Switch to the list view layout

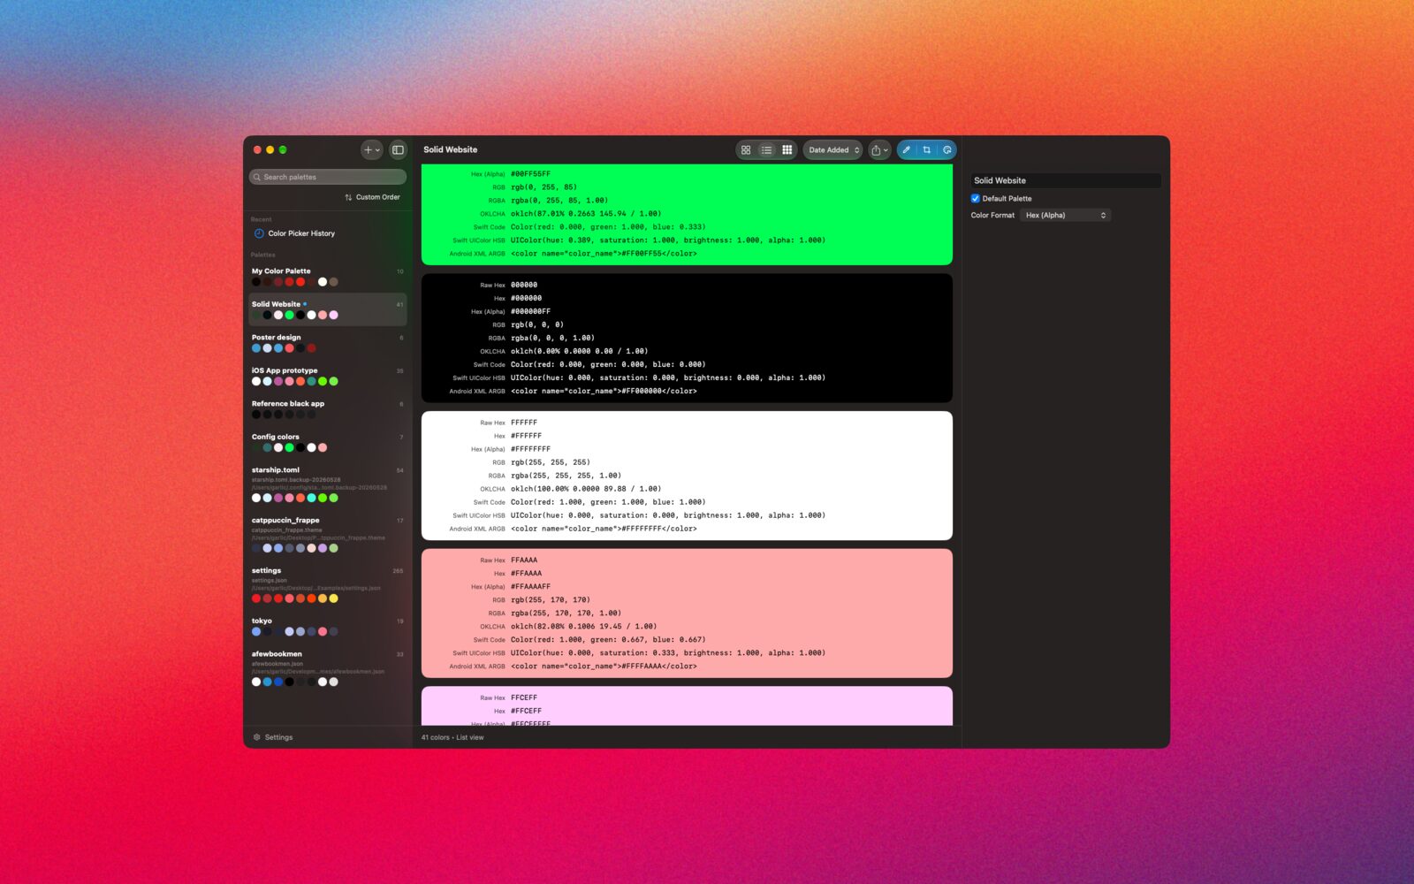click(766, 150)
